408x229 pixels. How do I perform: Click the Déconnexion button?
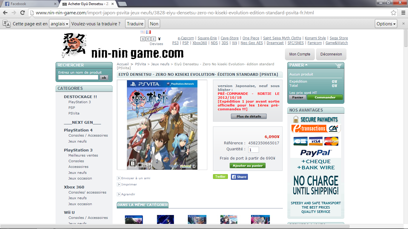(331, 54)
